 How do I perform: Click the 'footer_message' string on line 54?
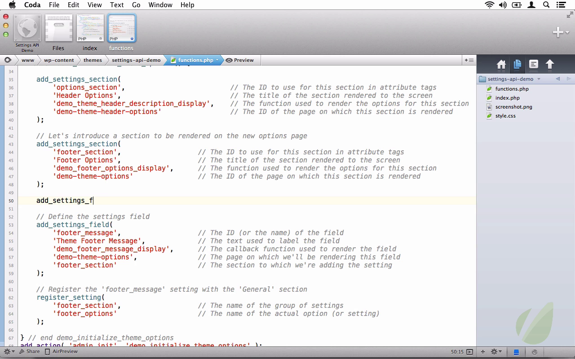coord(86,233)
